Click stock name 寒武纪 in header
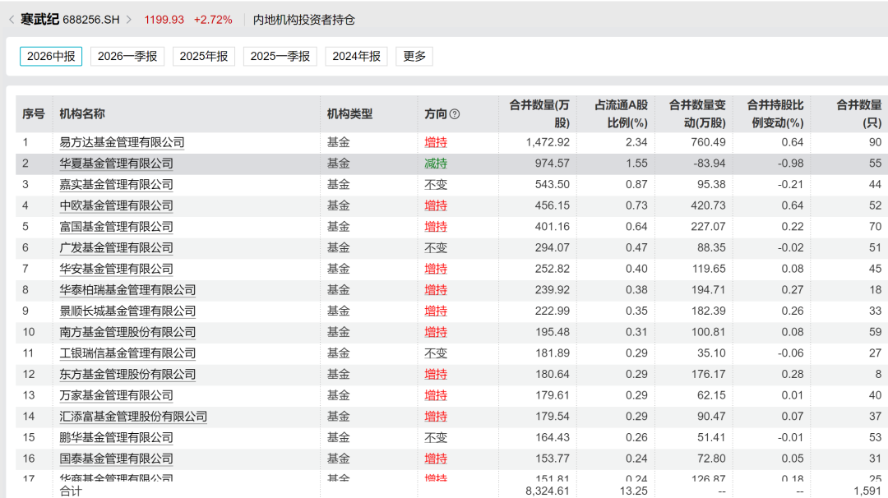Image resolution: width=888 pixels, height=498 pixels. click(39, 20)
